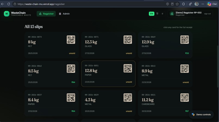Click the page vertical scrollbar
Viewport: 219px width, 122px height.
coord(218,66)
